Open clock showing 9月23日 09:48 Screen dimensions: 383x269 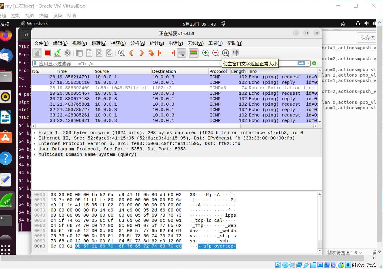point(199,24)
